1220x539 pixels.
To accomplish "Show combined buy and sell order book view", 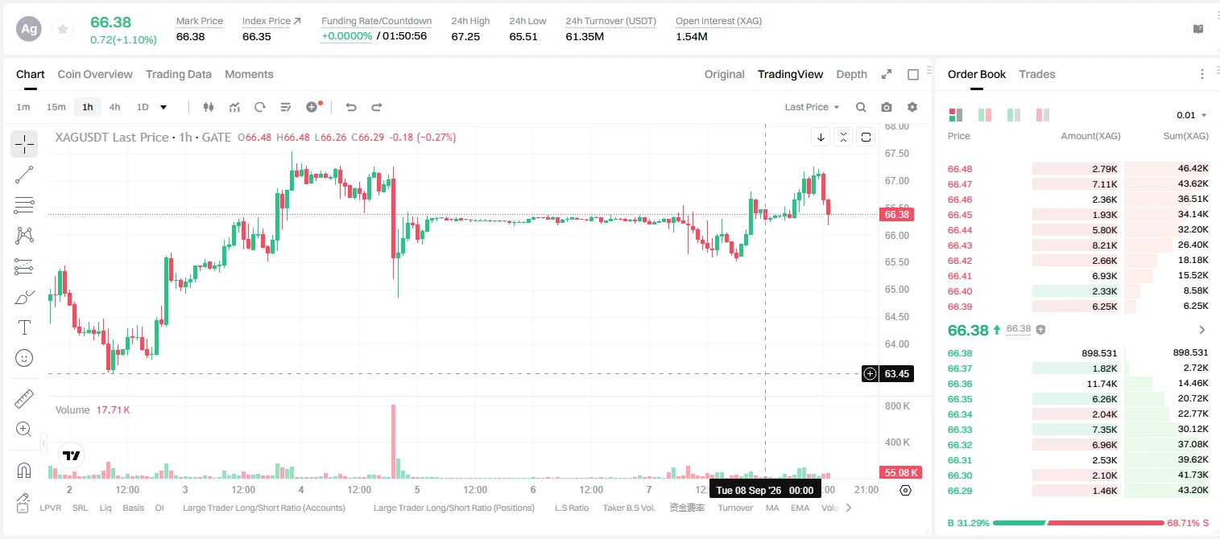I will (x=956, y=115).
